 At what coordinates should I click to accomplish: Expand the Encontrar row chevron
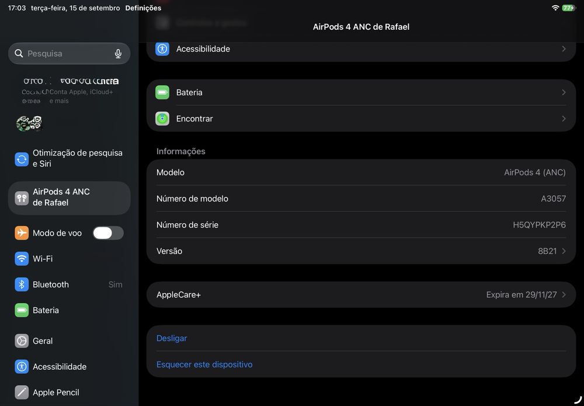[564, 119]
